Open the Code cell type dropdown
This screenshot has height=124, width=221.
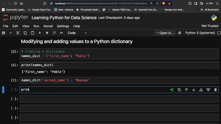(77, 33)
